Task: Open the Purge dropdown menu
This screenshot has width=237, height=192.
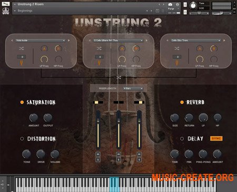Action: (x=173, y=8)
